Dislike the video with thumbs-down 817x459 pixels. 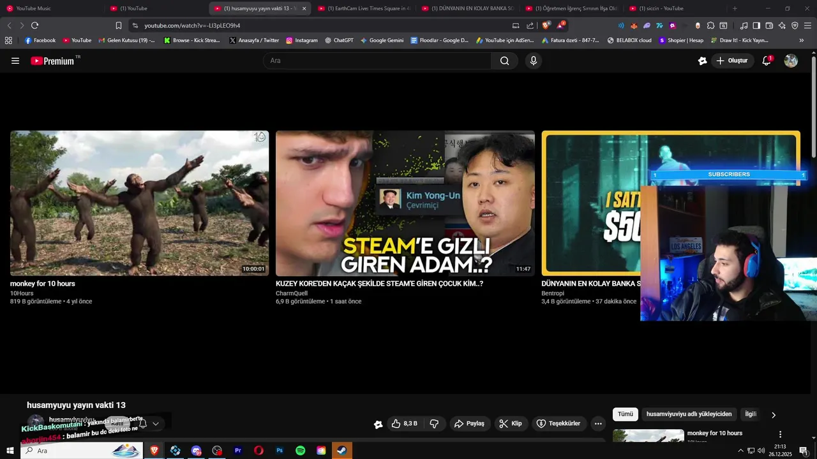[434, 423]
